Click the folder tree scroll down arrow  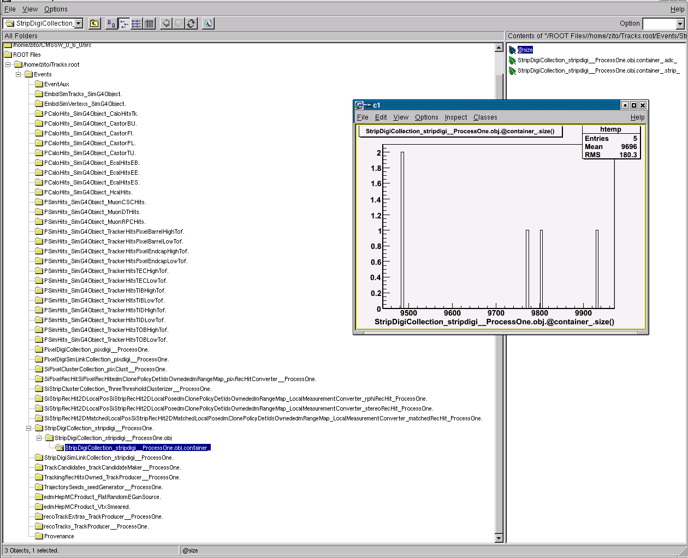point(499,538)
